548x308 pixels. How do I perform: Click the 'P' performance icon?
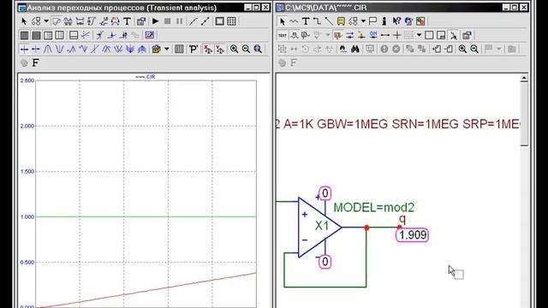(194, 50)
